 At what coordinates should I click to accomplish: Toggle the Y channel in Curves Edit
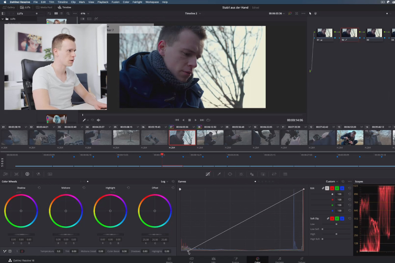coord(327,188)
